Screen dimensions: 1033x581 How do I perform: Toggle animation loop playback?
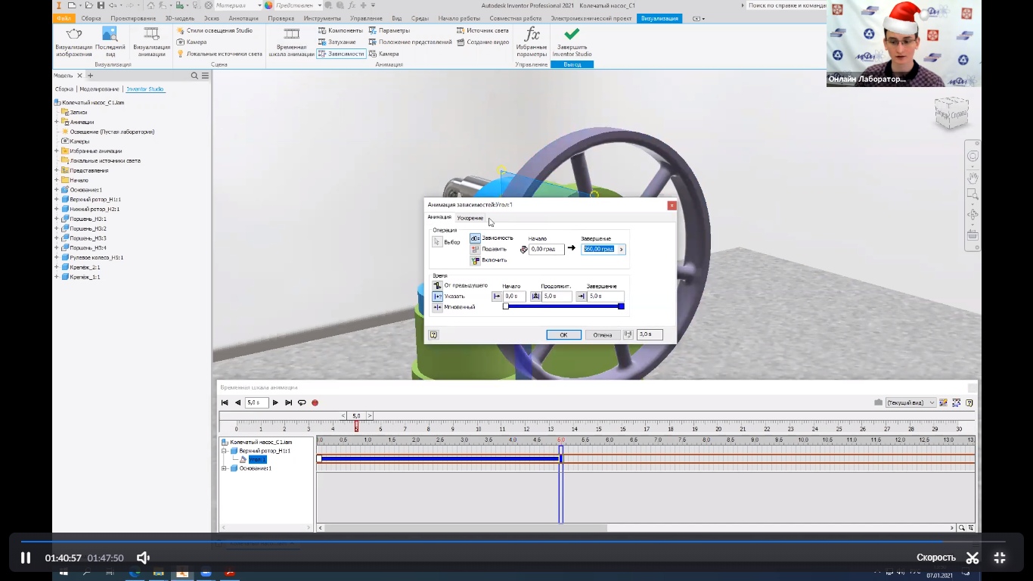click(302, 402)
